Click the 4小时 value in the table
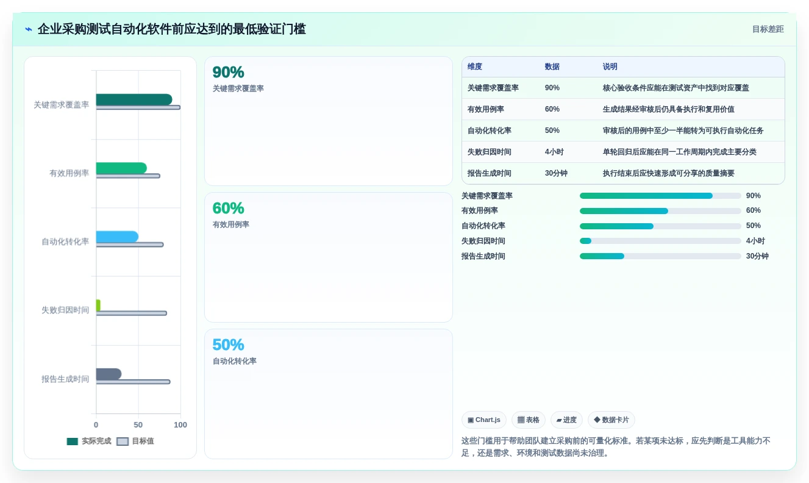Viewport: 809px width, 483px height. [x=554, y=152]
